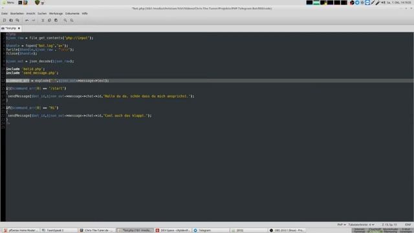This screenshot has height=233, width=414.
Task: Switch to the bot.php editor taskbar button
Action: [135, 230]
